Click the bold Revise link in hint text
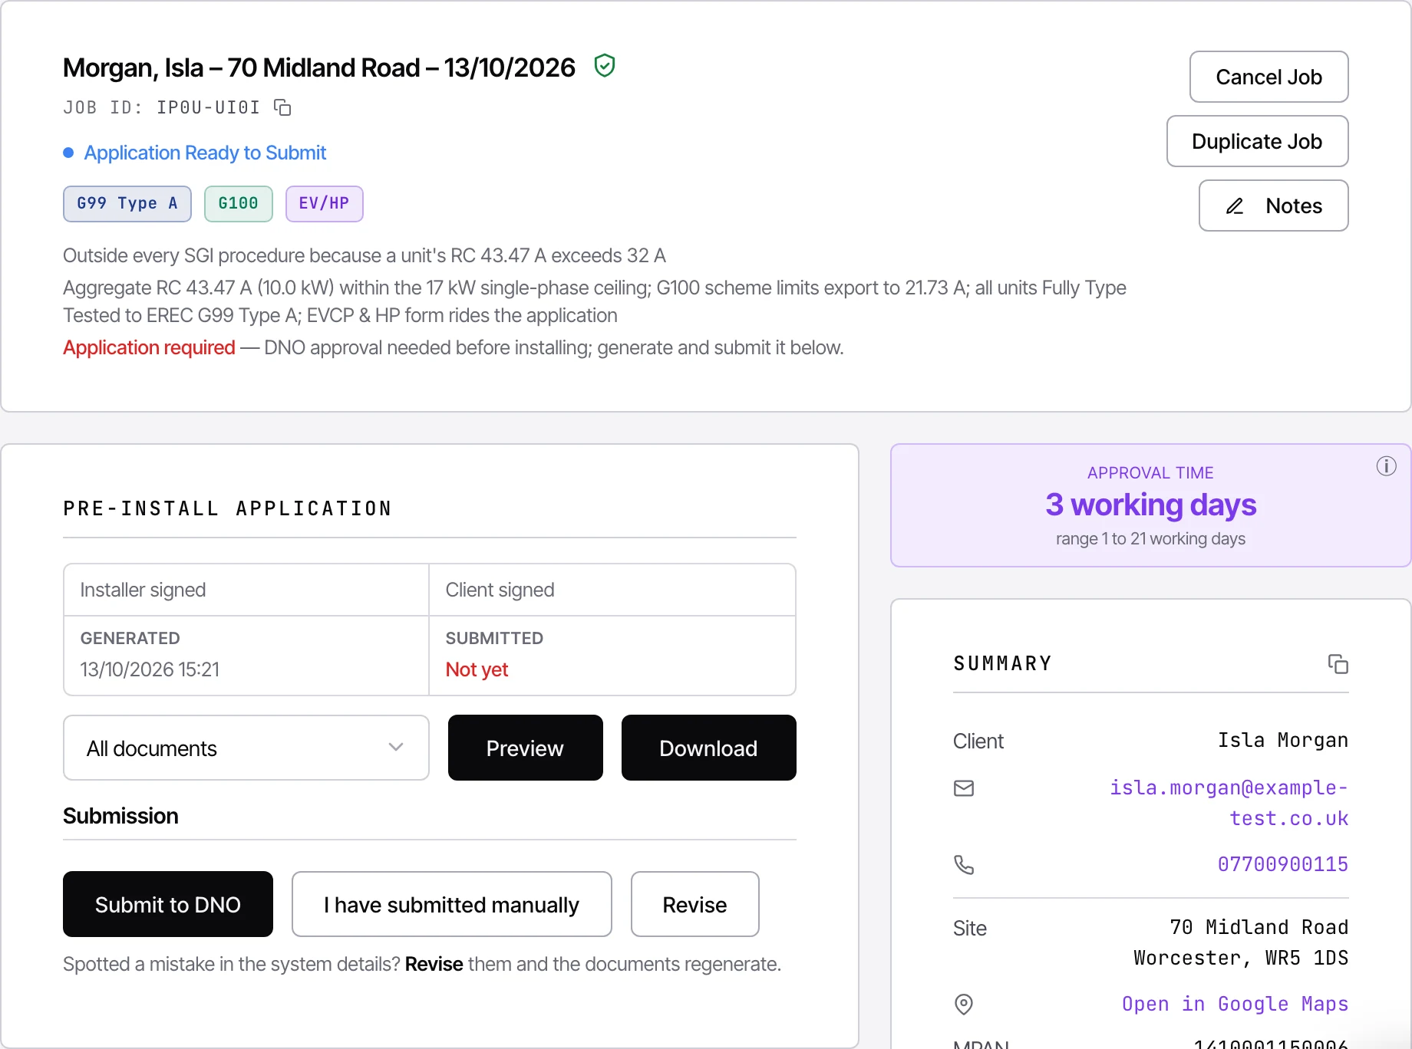Image resolution: width=1412 pixels, height=1049 pixels. point(434,964)
